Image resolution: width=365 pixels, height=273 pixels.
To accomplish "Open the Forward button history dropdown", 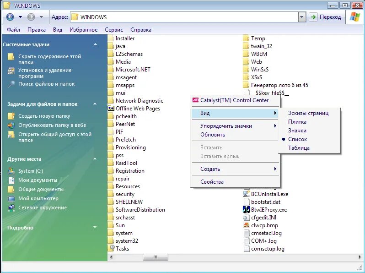I will coord(41,17).
